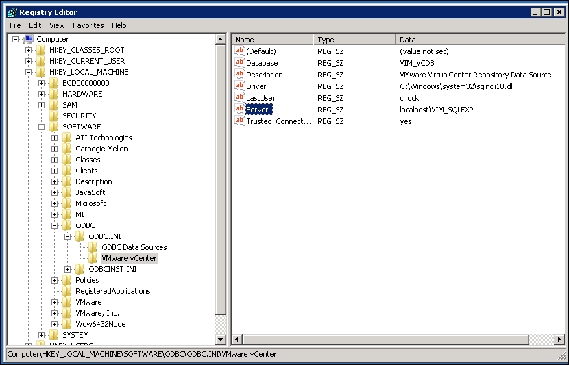
Task: Click the SOFTWARE folder icon
Action: coord(53,127)
